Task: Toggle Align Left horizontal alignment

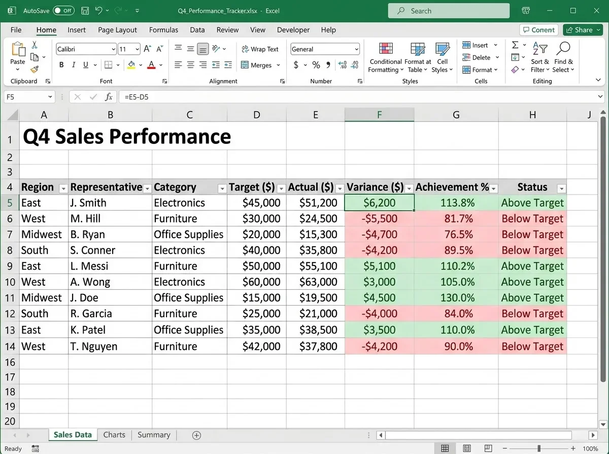Action: pos(178,65)
